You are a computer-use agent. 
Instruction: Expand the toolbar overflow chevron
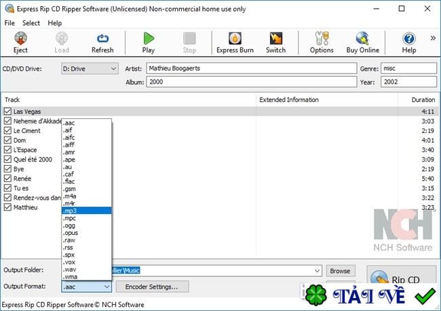tap(433, 38)
